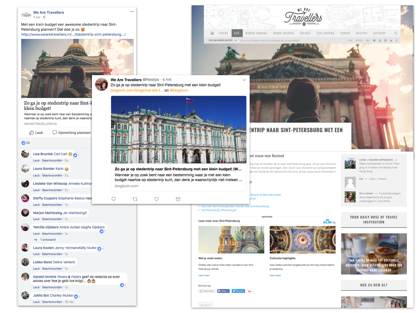Select the AZIË menu item

237,33
